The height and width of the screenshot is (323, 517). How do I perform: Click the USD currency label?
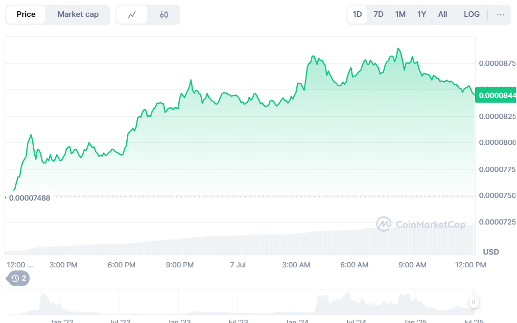(x=491, y=252)
